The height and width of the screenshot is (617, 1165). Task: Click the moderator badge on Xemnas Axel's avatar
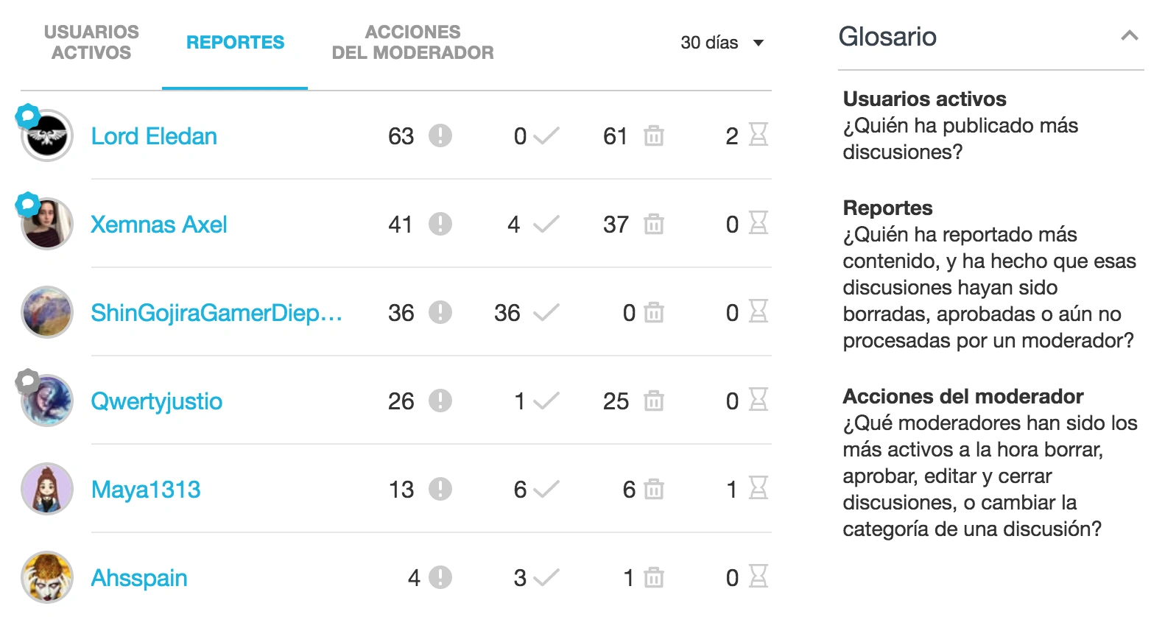tap(28, 203)
